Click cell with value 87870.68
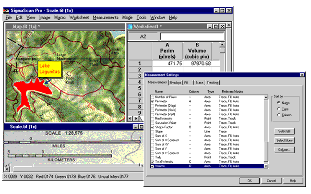The width and height of the screenshot is (311, 194). [197, 63]
